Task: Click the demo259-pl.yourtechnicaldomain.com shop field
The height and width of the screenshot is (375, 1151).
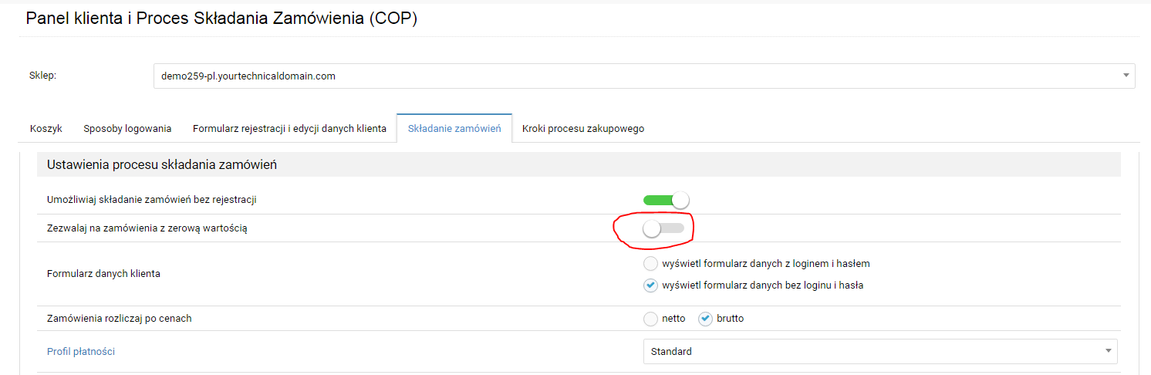Action: (644, 76)
